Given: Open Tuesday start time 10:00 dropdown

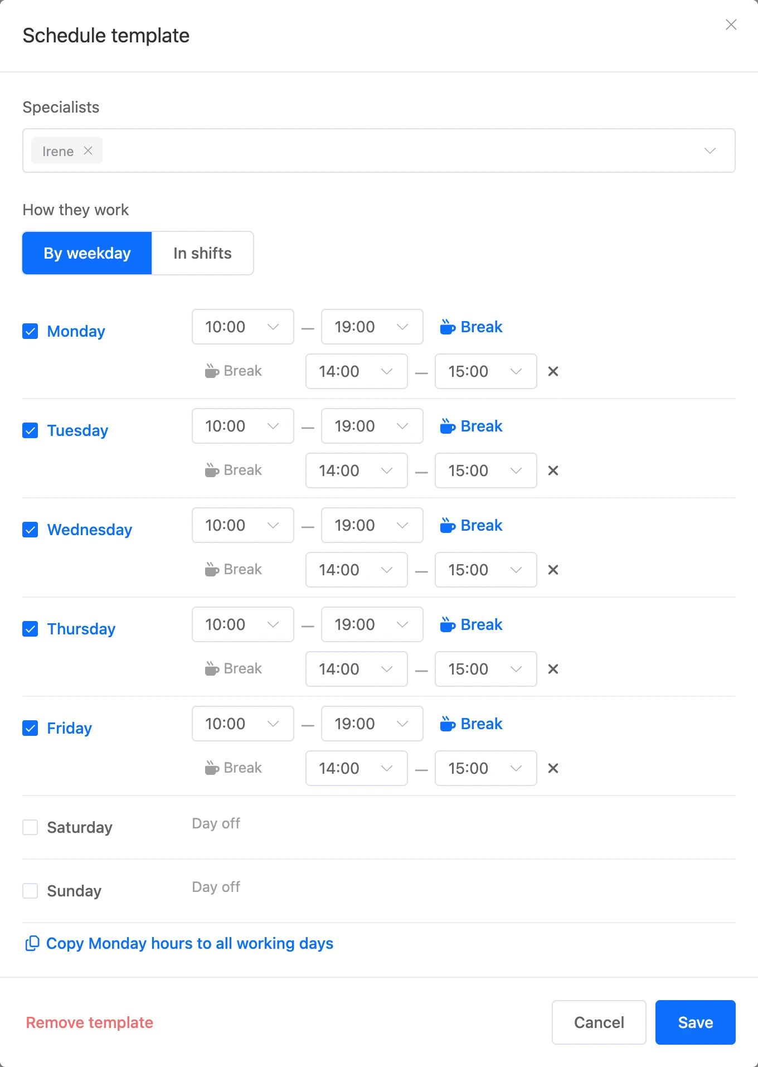Looking at the screenshot, I should tap(243, 426).
